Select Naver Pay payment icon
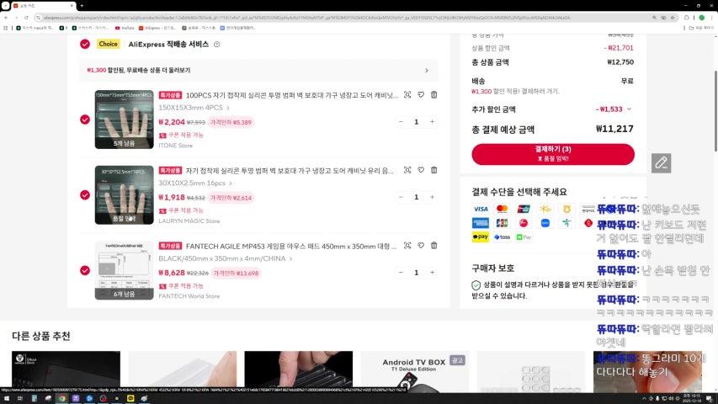 point(524,237)
